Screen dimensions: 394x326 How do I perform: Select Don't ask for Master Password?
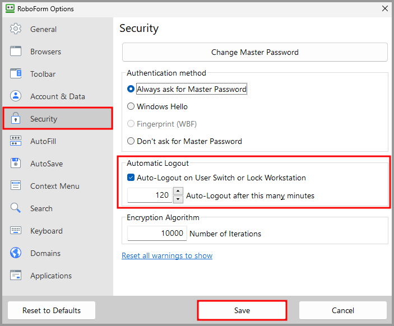[184, 141]
